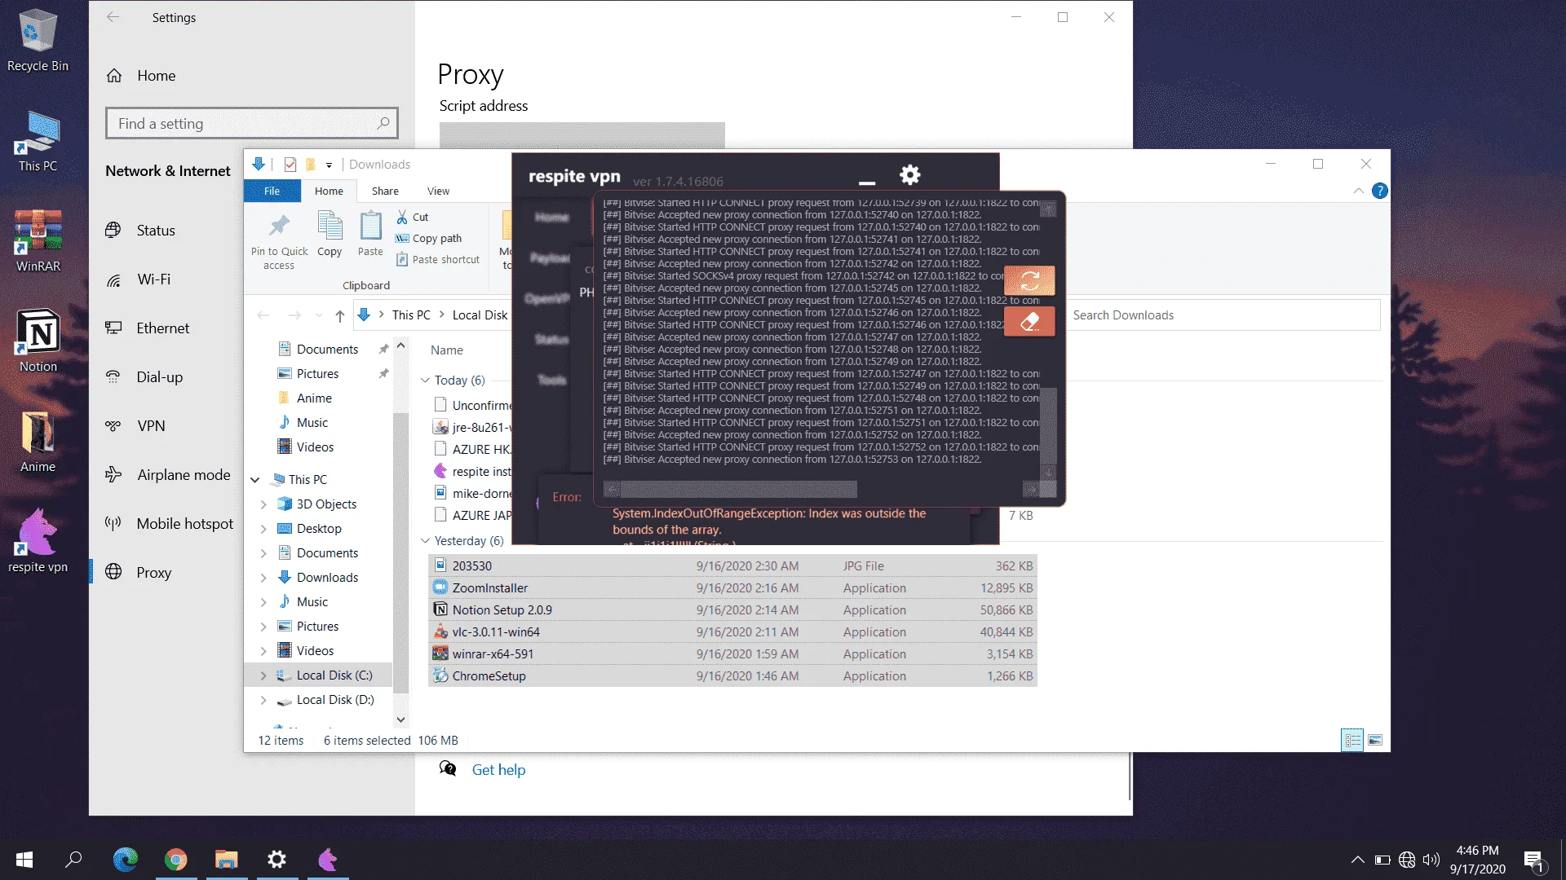Click Cut in Clipboard group
This screenshot has width=1566, height=880.
[x=413, y=217]
